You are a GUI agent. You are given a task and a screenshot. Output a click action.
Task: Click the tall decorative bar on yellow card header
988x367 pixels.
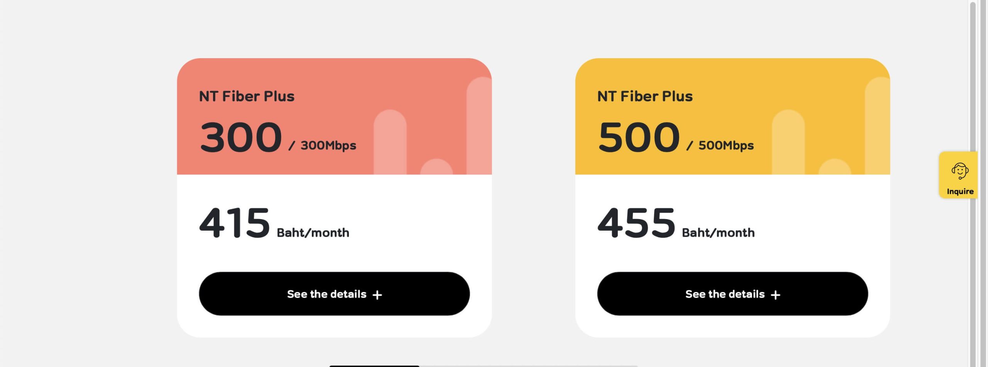coord(877,126)
